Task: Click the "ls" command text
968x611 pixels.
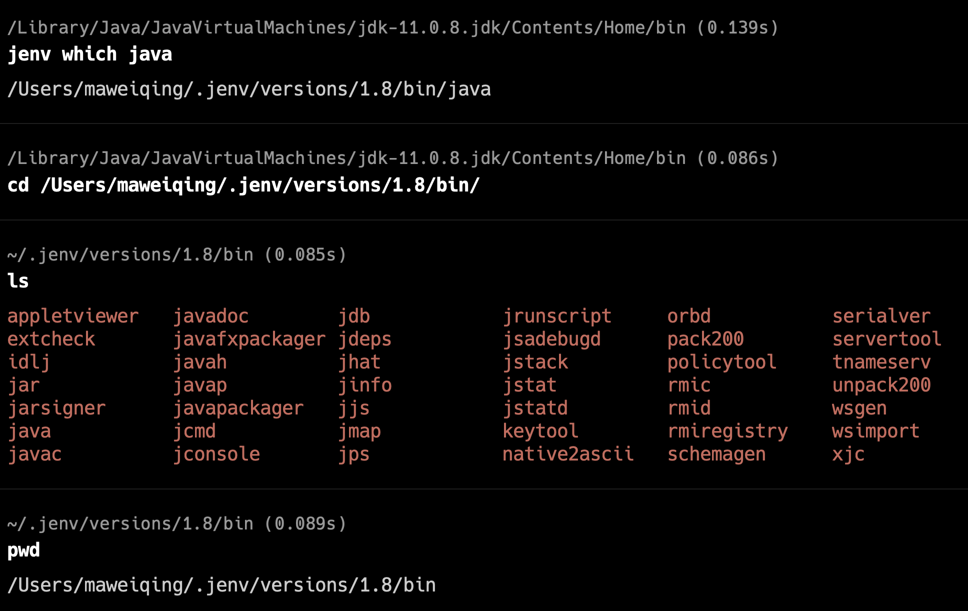Action: pyautogui.click(x=18, y=281)
